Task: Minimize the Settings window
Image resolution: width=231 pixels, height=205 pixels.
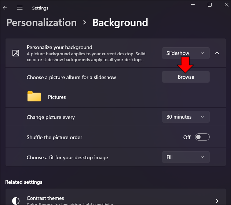Action: pos(192,5)
